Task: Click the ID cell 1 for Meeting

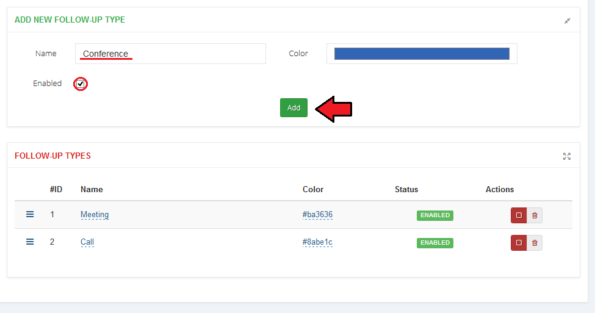Action: [52, 214]
